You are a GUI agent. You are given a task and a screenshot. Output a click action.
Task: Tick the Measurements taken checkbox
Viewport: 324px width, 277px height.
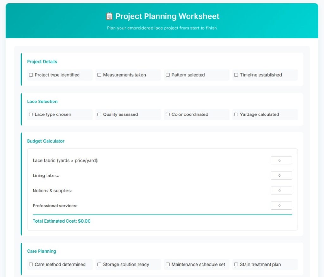[x=99, y=75]
